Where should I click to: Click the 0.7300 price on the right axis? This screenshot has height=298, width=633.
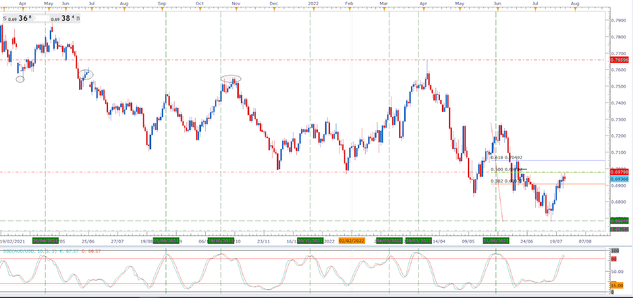(x=619, y=119)
